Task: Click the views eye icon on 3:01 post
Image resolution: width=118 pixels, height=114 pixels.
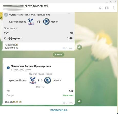Action: click(x=64, y=49)
